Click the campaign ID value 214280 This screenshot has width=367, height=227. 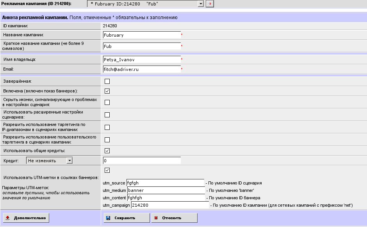(x=110, y=26)
